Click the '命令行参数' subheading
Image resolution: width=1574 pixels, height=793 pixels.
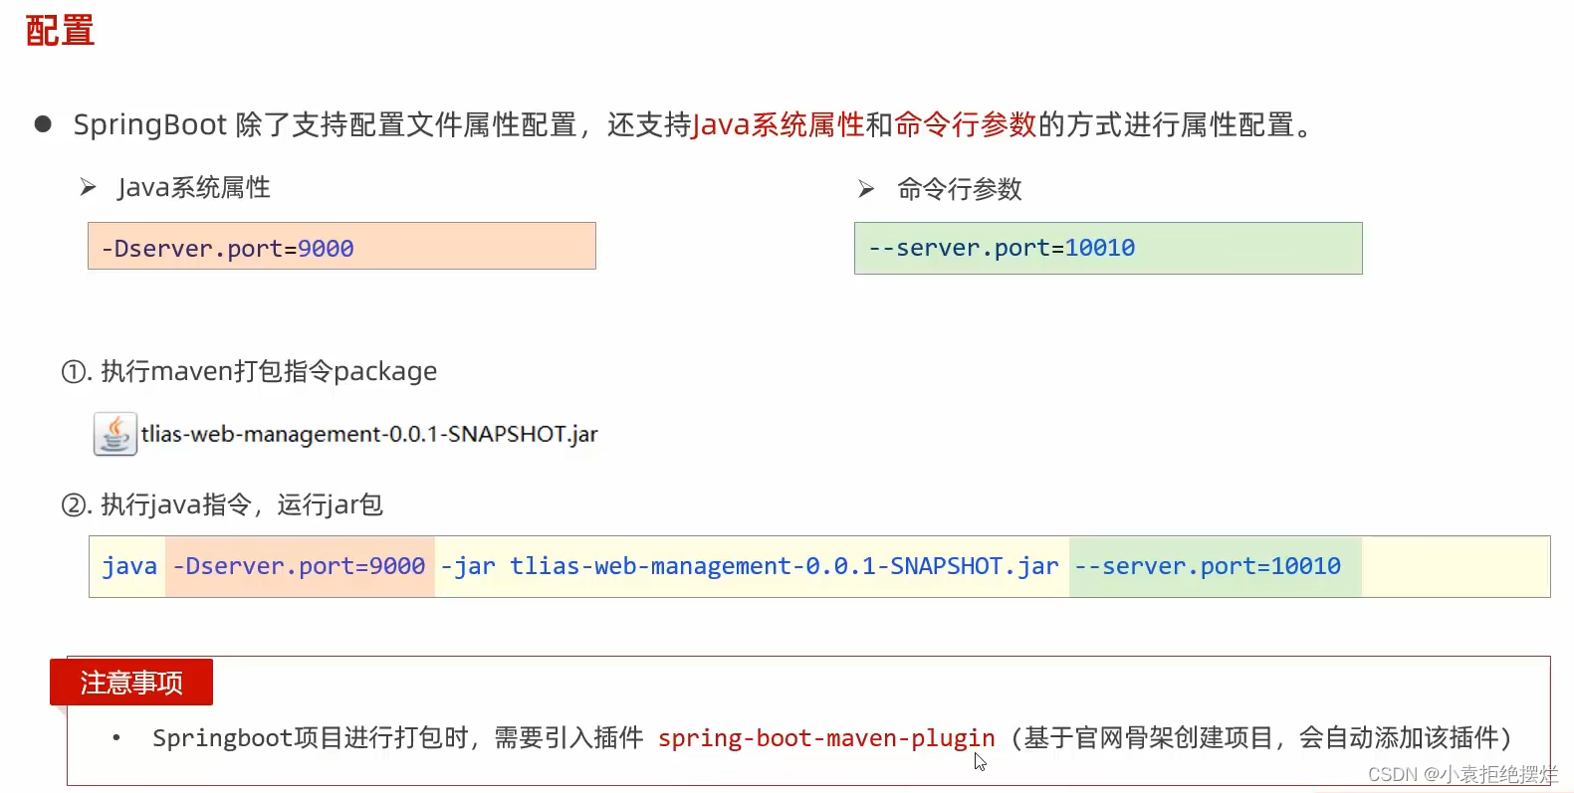pos(960,189)
